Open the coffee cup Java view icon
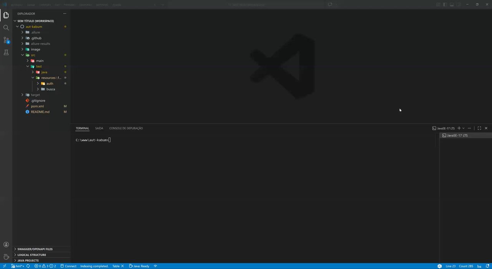Image resolution: width=492 pixels, height=269 pixels. (6, 256)
